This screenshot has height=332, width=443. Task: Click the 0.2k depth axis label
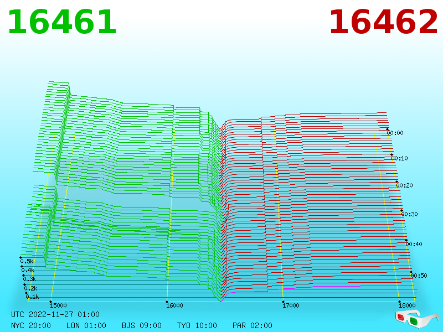point(30,288)
